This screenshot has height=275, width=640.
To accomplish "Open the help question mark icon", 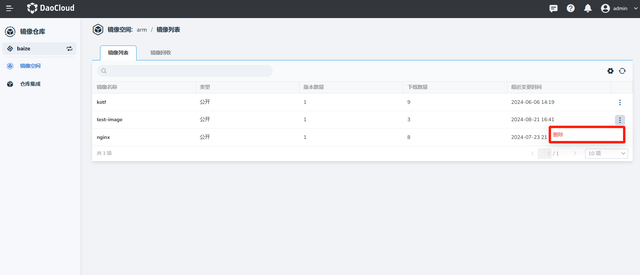I will click(x=571, y=8).
